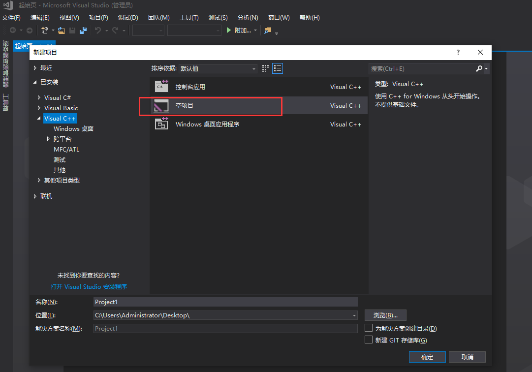Expand the Visual C# node
Image resolution: width=532 pixels, height=372 pixels.
[39, 97]
